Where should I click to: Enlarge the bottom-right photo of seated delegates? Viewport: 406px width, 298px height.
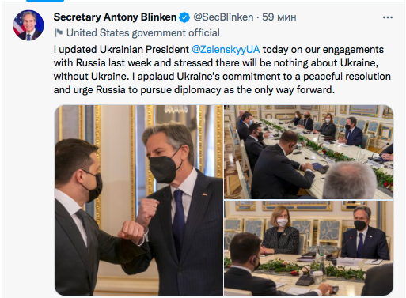coord(309,248)
